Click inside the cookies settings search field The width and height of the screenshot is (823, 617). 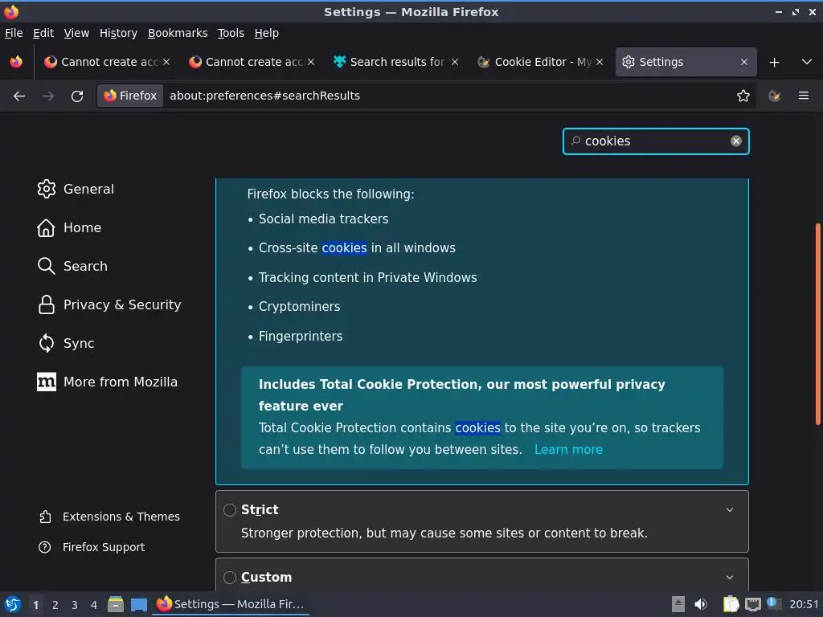click(656, 141)
